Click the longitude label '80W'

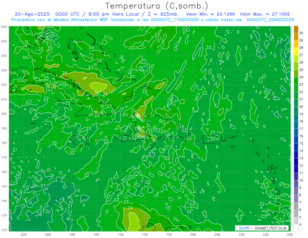48,234
